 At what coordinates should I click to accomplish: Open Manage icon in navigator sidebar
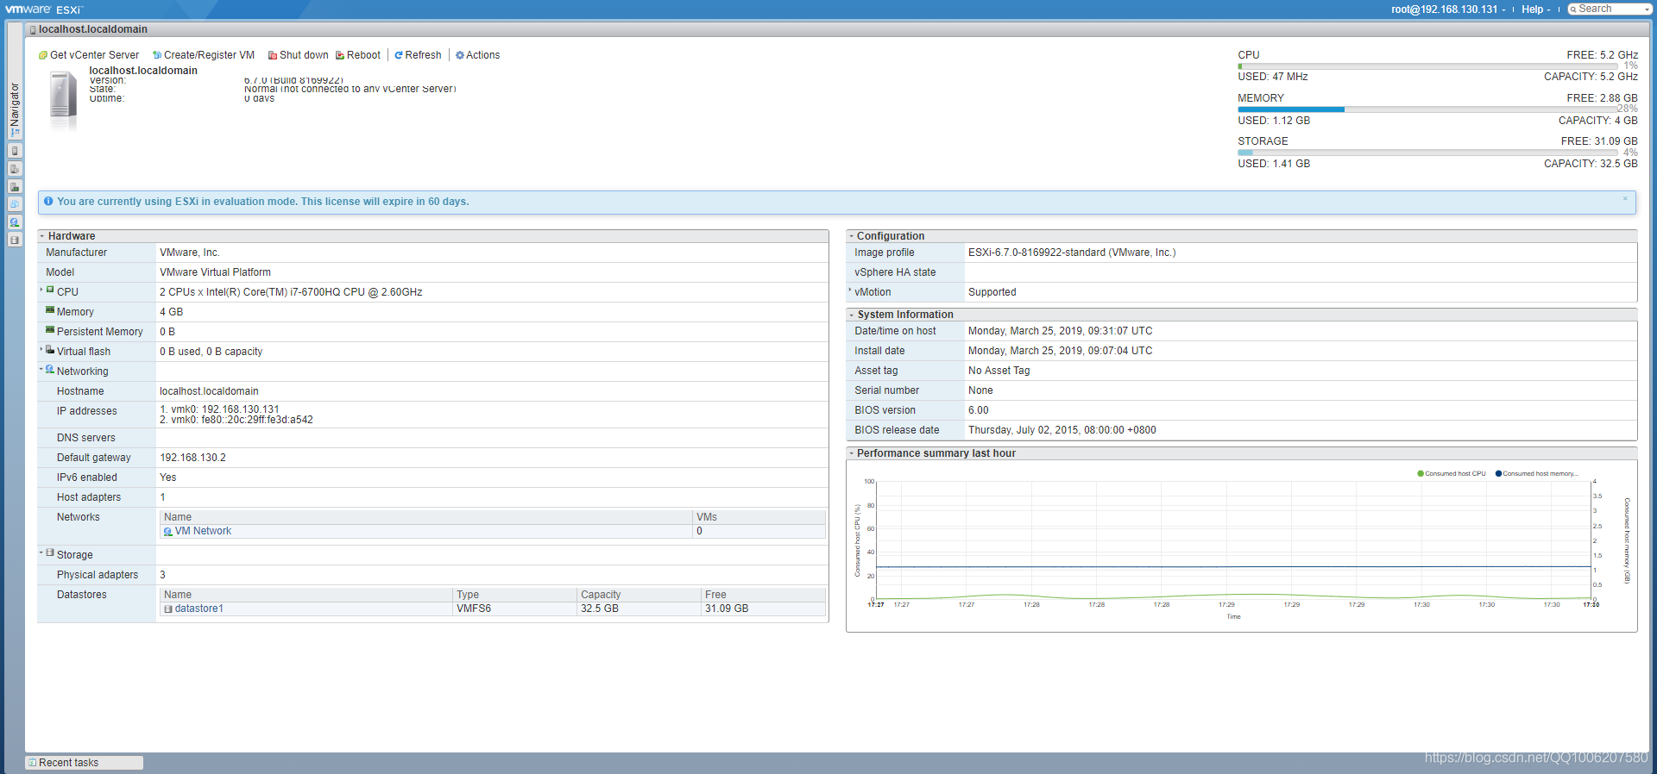click(15, 169)
